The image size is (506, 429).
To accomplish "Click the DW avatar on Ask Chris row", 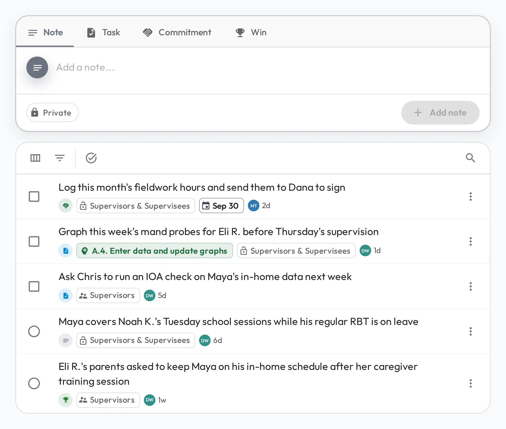I will (x=150, y=295).
